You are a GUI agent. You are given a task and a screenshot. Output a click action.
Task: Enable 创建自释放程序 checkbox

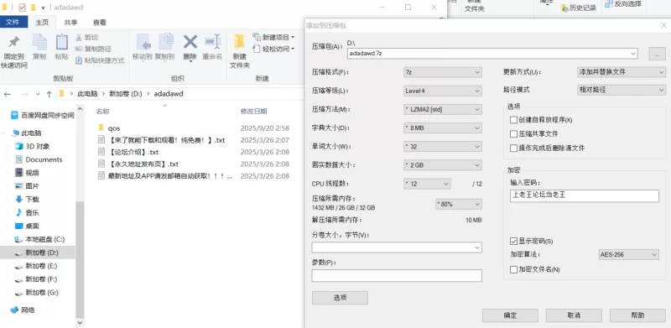tap(514, 120)
